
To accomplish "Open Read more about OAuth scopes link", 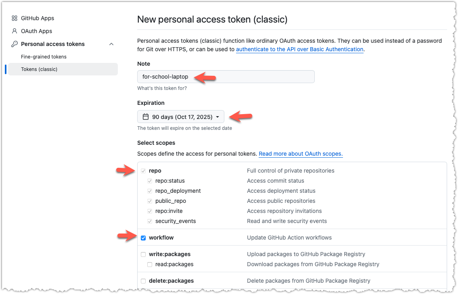I will pyautogui.click(x=301, y=154).
